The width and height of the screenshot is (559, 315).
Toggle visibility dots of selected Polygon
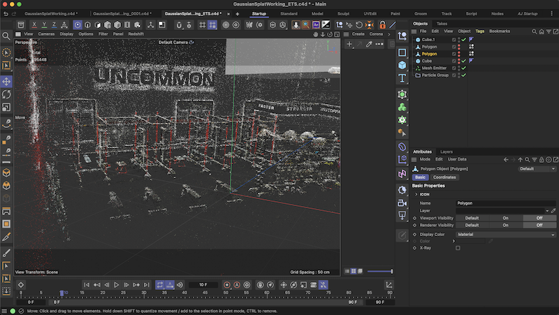(x=459, y=54)
